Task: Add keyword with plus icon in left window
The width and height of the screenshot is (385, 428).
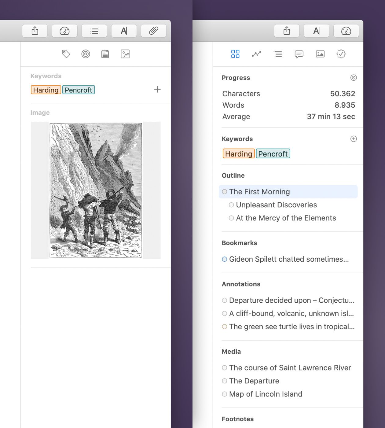Action: 157,89
